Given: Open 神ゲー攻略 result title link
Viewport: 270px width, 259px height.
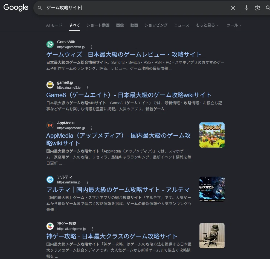Looking at the screenshot, I should 112,236.
